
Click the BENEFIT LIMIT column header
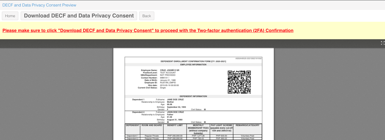(x=175, y=125)
